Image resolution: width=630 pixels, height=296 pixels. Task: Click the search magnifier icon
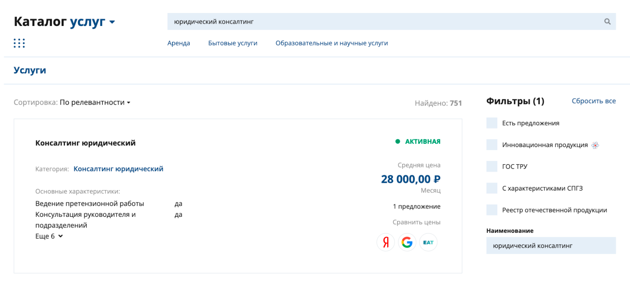click(x=607, y=22)
